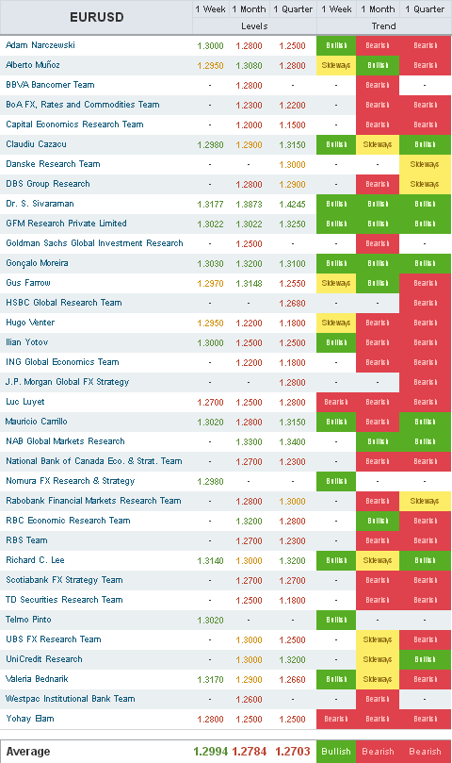Click the Trend group header
This screenshot has height=763, width=452.
pyautogui.click(x=383, y=26)
